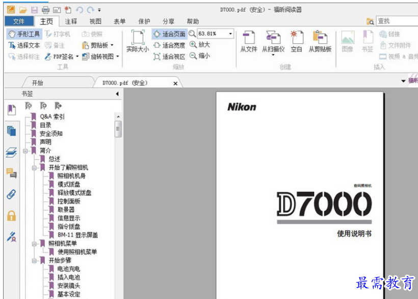Open the PDF签名 dropdown arrow
Screen dimensions: 418x299
(x=77, y=56)
